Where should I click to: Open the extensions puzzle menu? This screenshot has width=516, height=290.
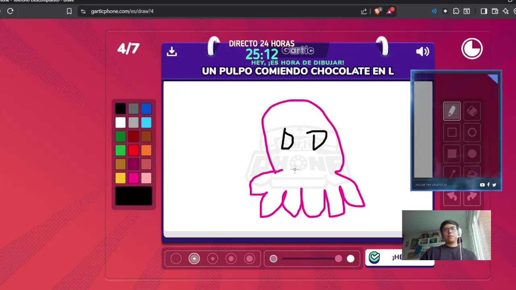click(456, 11)
